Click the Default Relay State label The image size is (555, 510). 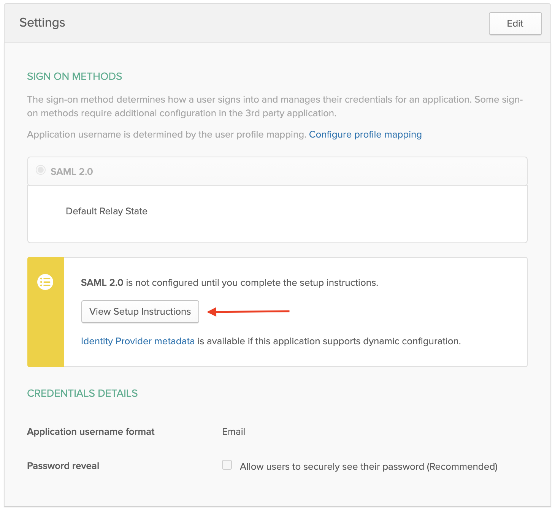pos(106,211)
